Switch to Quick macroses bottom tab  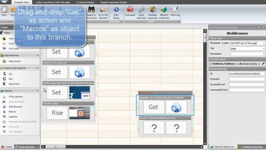pyautogui.click(x=25, y=147)
